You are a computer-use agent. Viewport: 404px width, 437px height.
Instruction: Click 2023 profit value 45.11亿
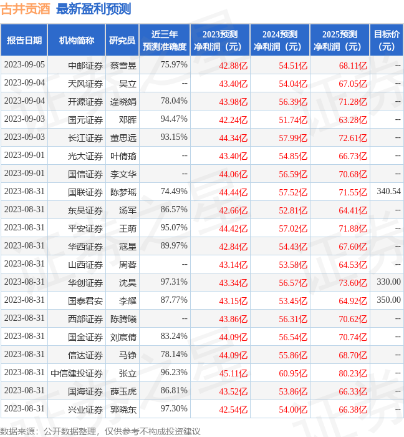(233, 373)
